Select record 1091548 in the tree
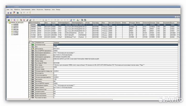The height and width of the screenshot is (106, 186). click(16, 30)
